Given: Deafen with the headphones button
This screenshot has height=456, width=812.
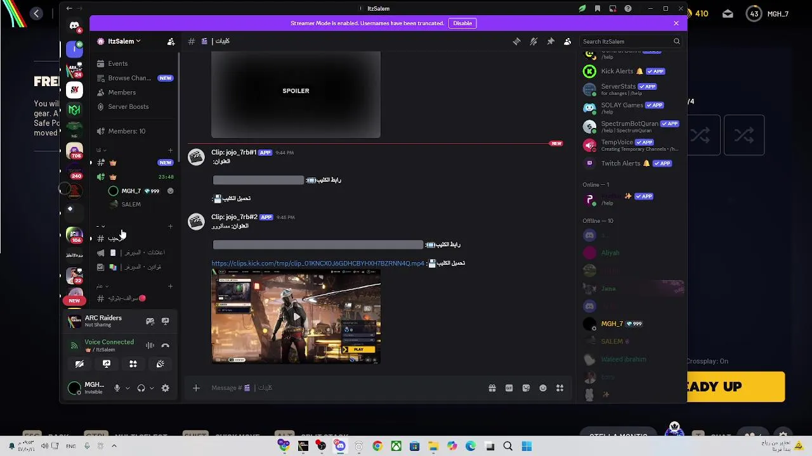Looking at the screenshot, I should 141,388.
